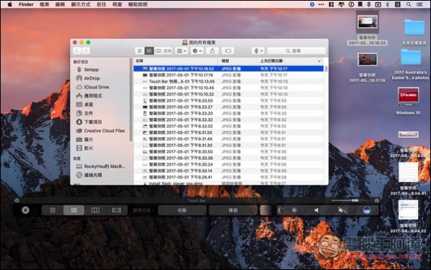431x270 pixels.
Task: Open the Dropbox dropdown in Finder toolbar
Action: [258, 51]
